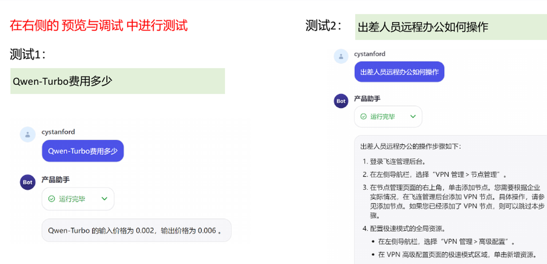Click step 4 配置极速模式的全局资源

pos(404,228)
